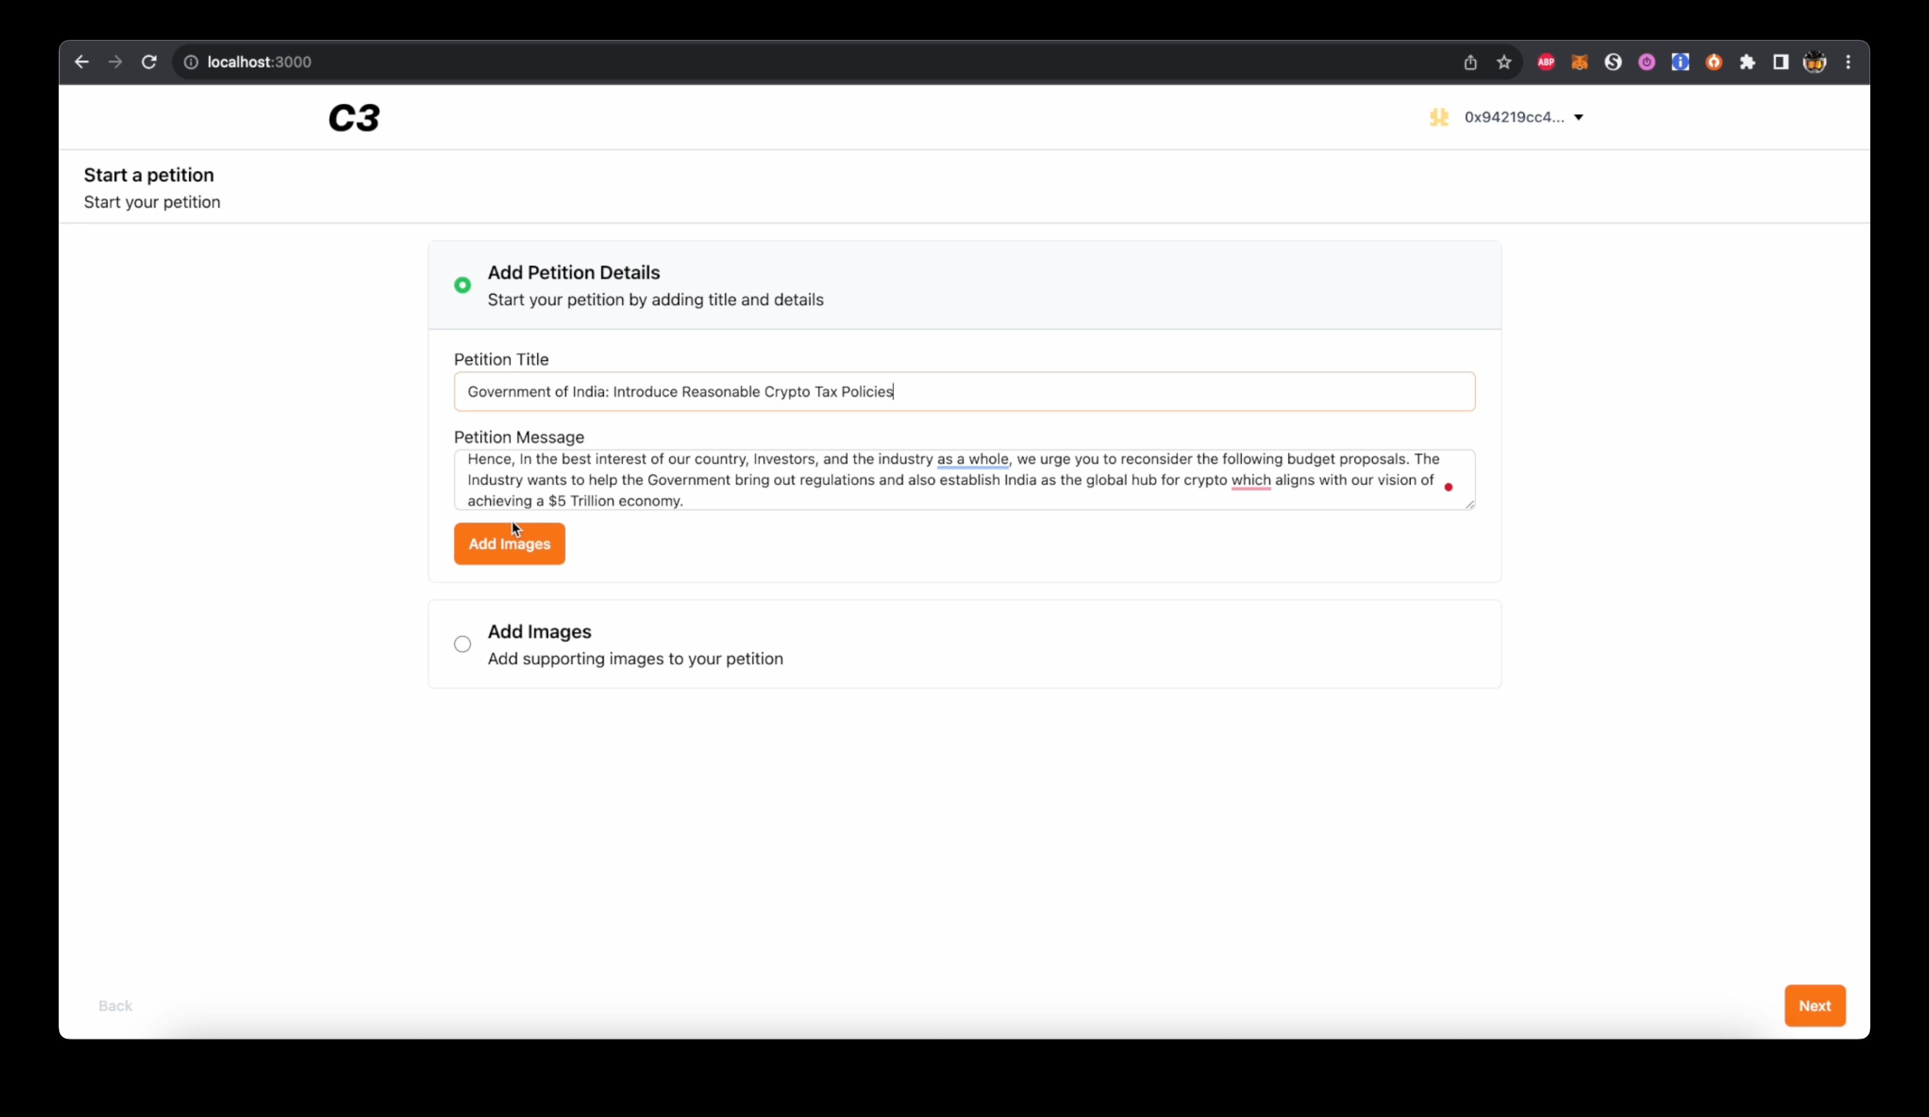Screen dimensions: 1929x1117
Task: Click the reload/refresh browser icon
Action: [149, 61]
